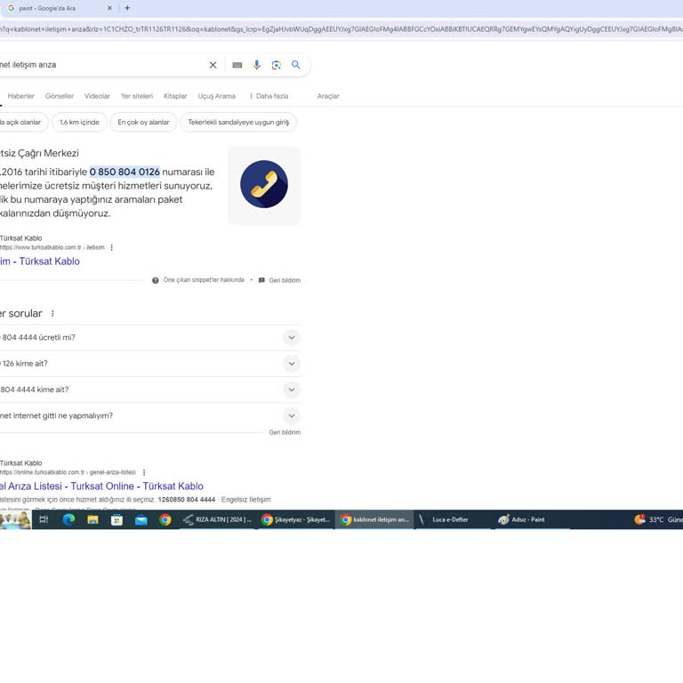The width and height of the screenshot is (683, 683).
Task: Switch to 'Luca e-Defter' taskbar window
Action: pyautogui.click(x=453, y=519)
